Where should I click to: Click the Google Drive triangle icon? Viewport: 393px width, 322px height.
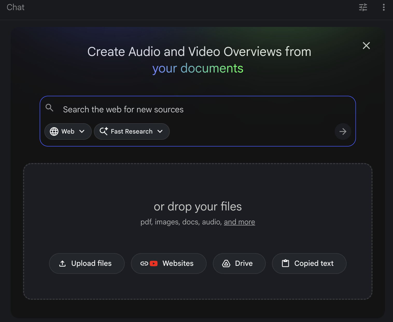(226, 264)
